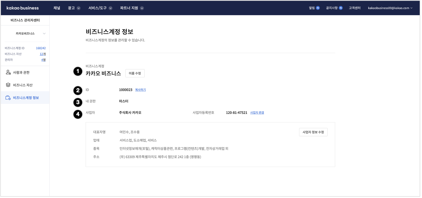This screenshot has height=198, width=422.
Task: Click the briefcase icon for 비즈니스계정 정보 menu
Action: click(8, 98)
